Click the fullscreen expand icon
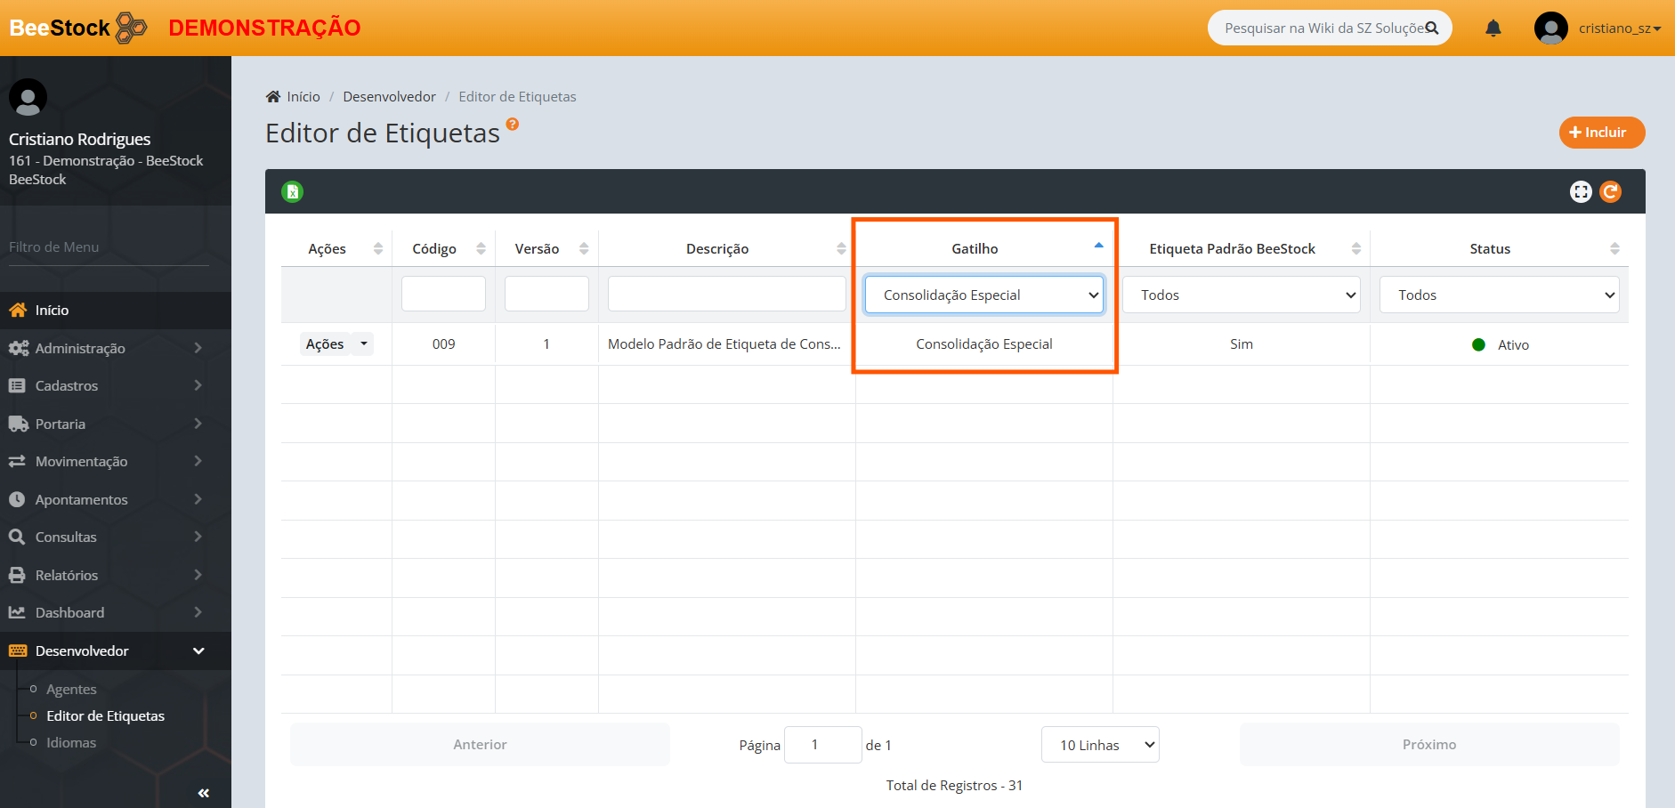This screenshot has height=808, width=1675. click(1580, 191)
